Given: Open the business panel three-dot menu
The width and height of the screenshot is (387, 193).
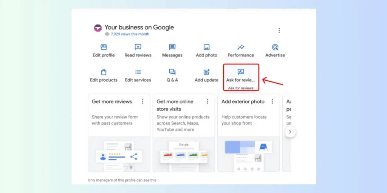Looking at the screenshot, I should [279, 30].
